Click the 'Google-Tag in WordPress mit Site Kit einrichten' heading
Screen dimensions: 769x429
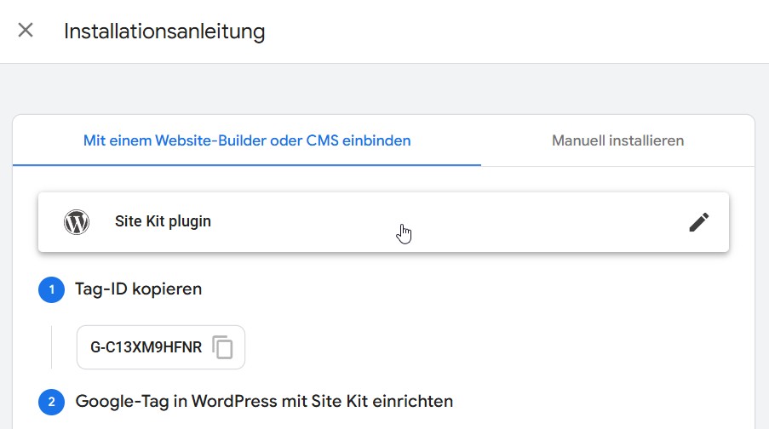click(264, 401)
